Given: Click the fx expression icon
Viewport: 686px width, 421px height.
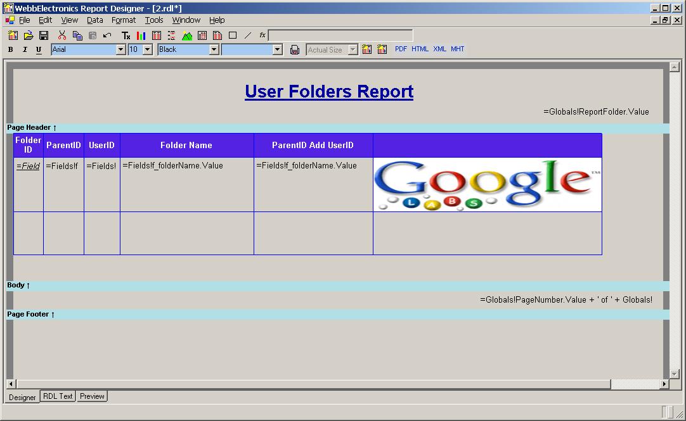Looking at the screenshot, I should point(262,35).
